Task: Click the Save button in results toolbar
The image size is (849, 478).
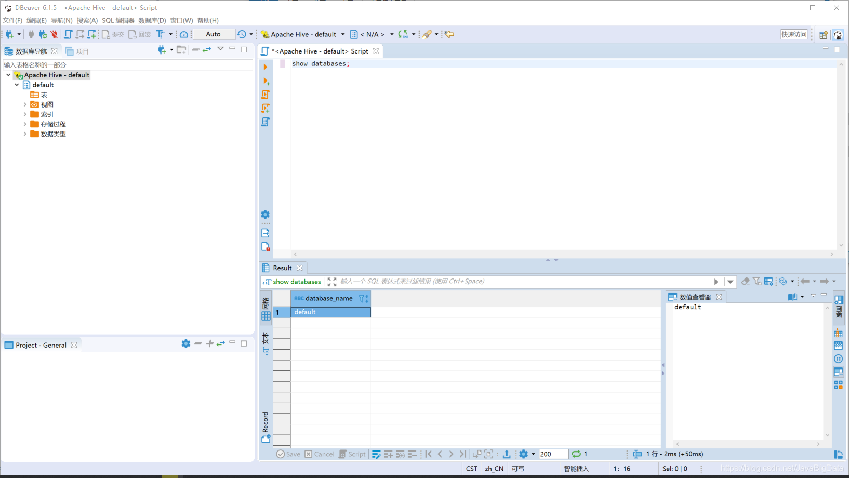Action: pos(288,454)
